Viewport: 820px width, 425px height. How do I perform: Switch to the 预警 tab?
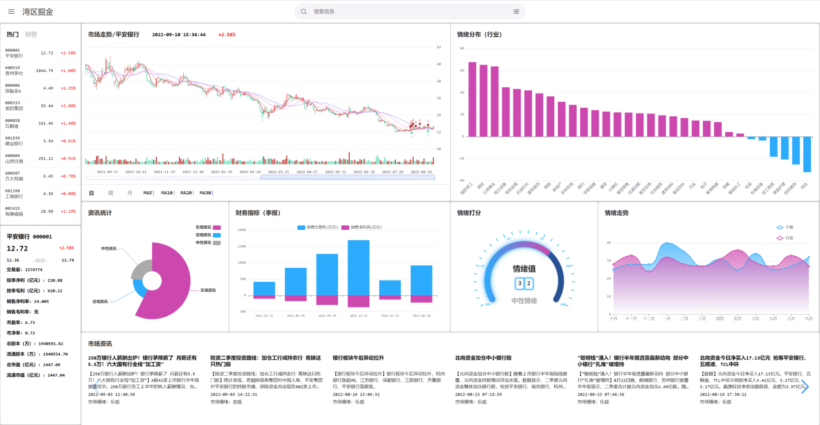(31, 34)
